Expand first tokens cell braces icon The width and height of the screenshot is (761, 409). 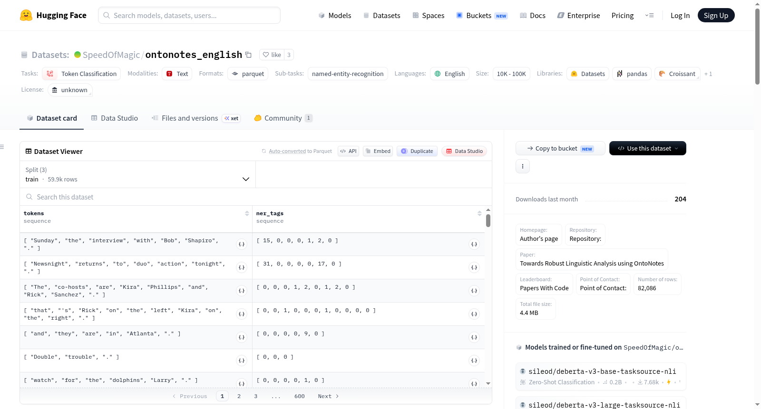pos(242,244)
